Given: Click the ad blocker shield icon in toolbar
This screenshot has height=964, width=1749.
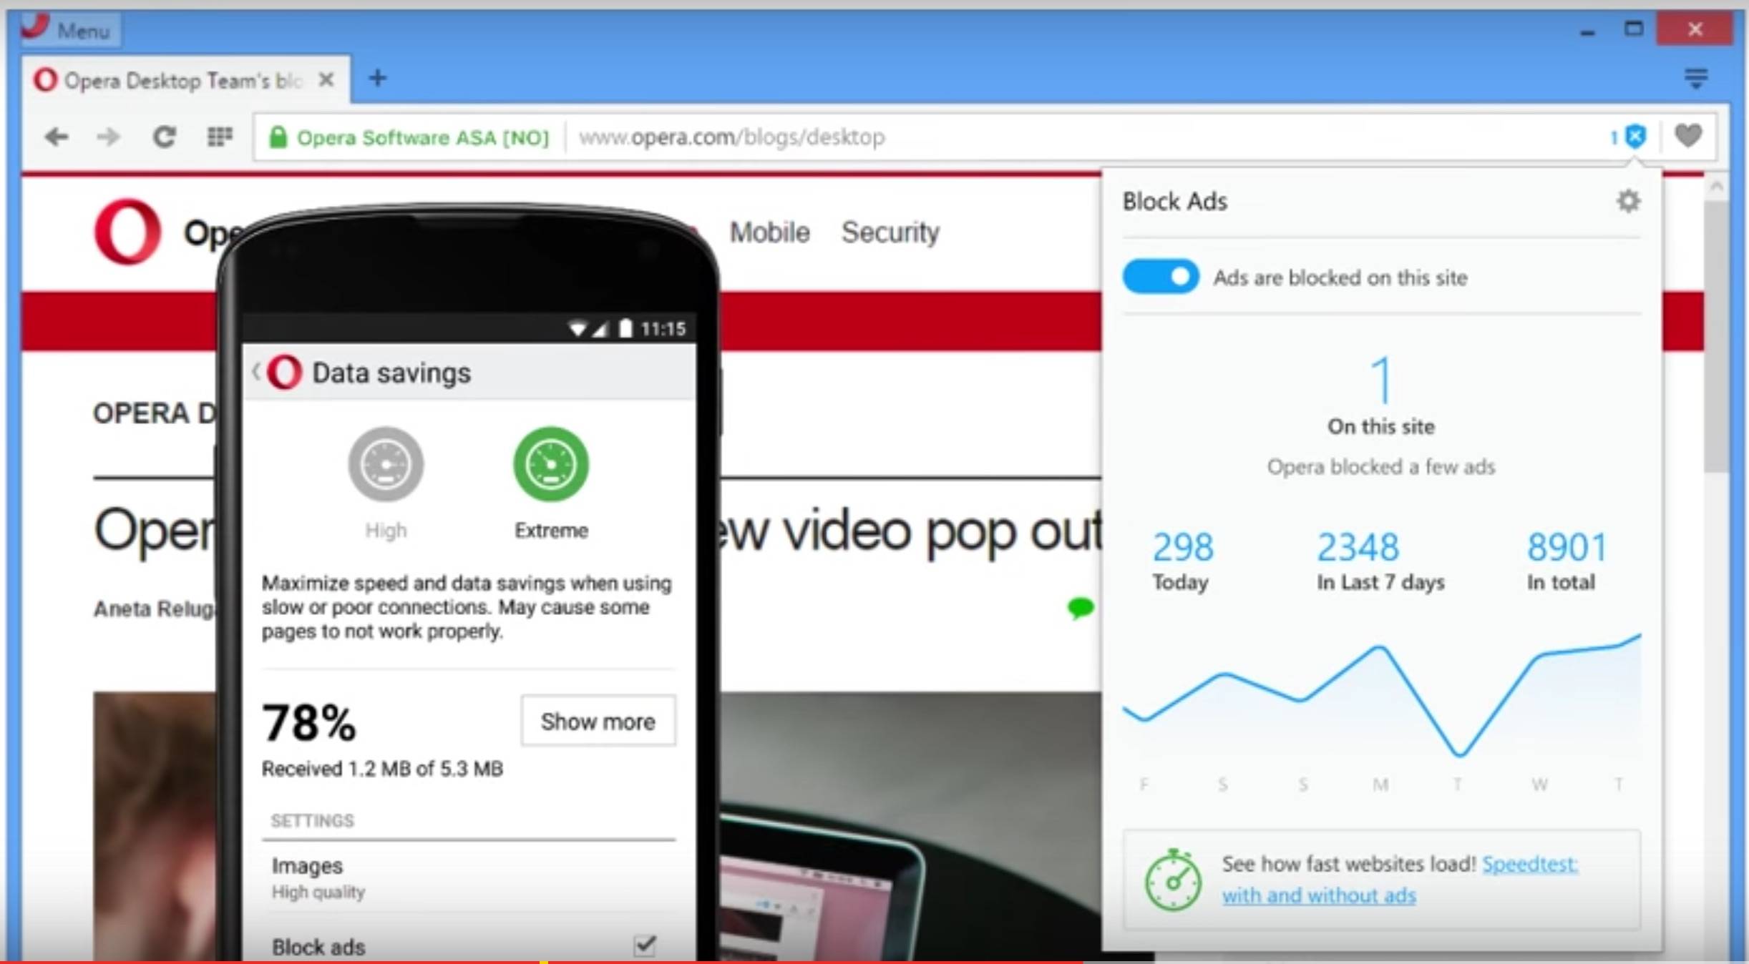Looking at the screenshot, I should click(1636, 137).
